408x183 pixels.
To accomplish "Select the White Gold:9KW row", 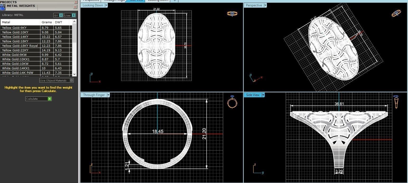I will (36, 55).
